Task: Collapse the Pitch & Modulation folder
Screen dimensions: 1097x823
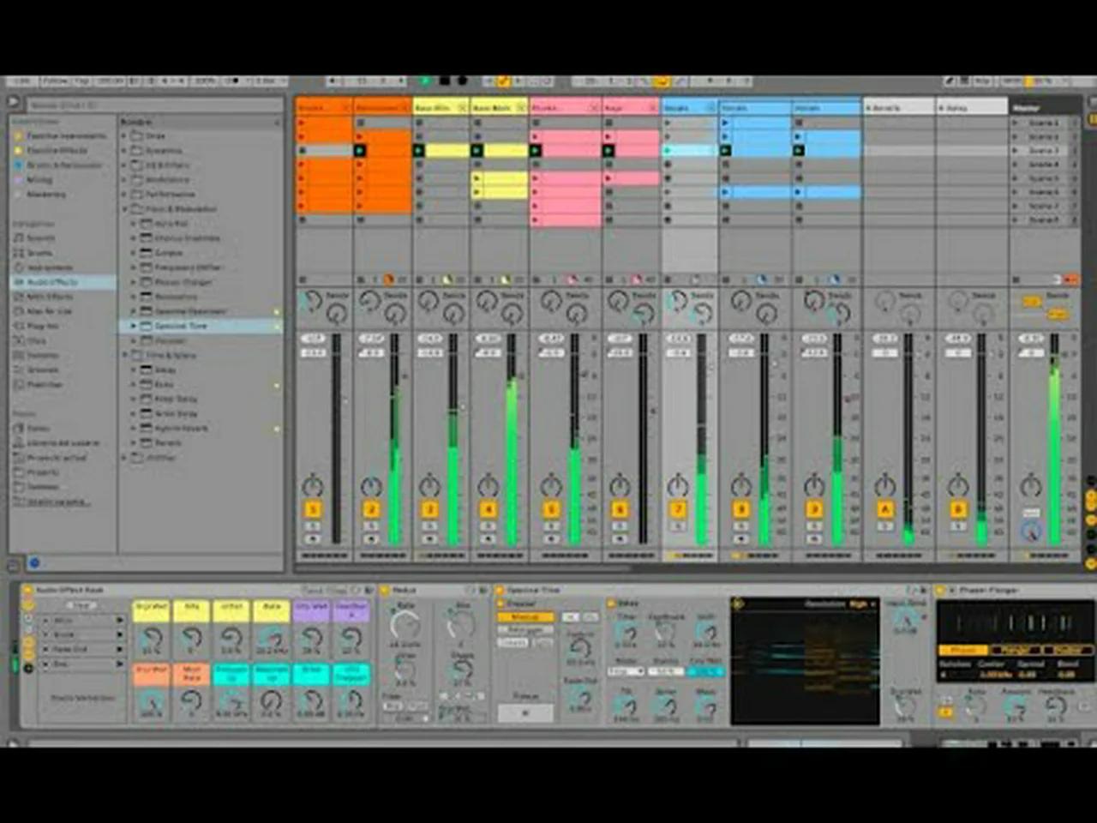Action: 125,209
